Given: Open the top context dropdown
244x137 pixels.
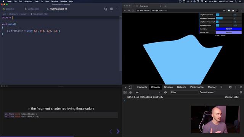Looking at the screenshot, I should point(148,92).
